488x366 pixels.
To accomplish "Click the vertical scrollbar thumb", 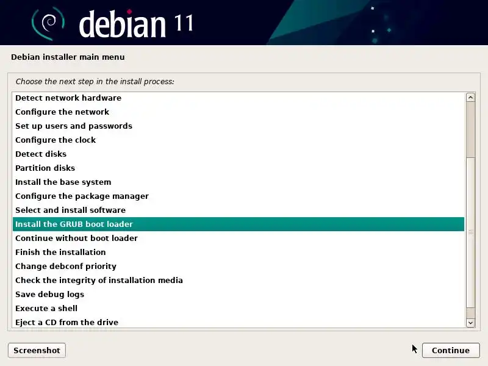I will (x=470, y=233).
